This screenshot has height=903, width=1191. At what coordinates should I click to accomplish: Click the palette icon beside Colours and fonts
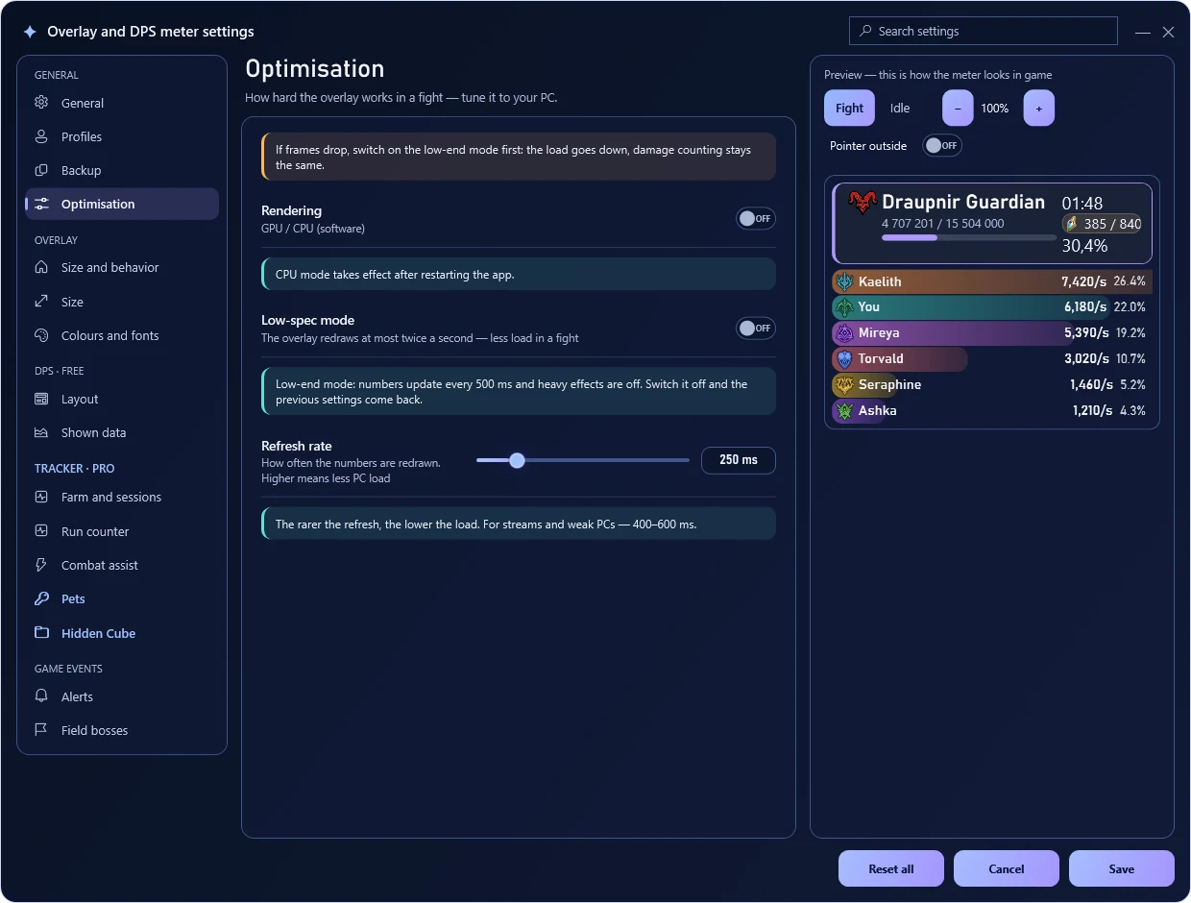coord(41,335)
